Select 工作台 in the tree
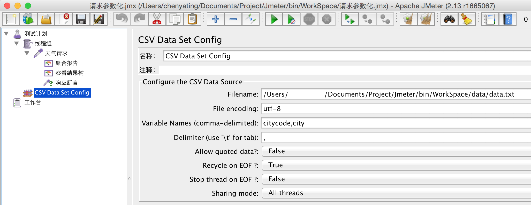531x205 pixels. click(33, 102)
